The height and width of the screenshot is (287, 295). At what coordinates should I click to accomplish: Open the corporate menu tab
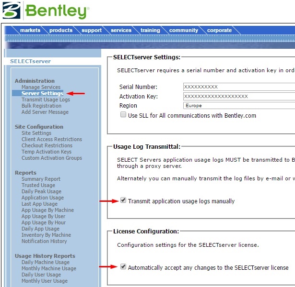(219, 30)
